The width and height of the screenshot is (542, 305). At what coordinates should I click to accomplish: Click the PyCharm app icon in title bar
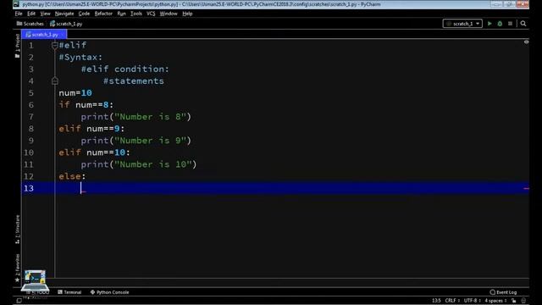point(16,4)
